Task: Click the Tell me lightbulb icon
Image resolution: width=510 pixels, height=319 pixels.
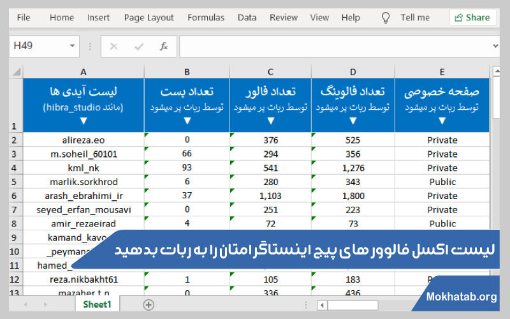Action: click(x=386, y=18)
